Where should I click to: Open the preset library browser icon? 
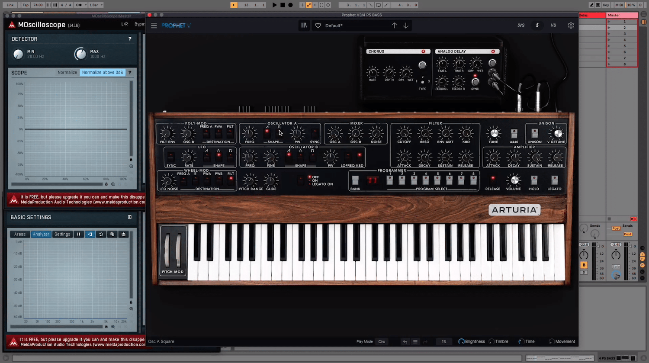coord(304,26)
